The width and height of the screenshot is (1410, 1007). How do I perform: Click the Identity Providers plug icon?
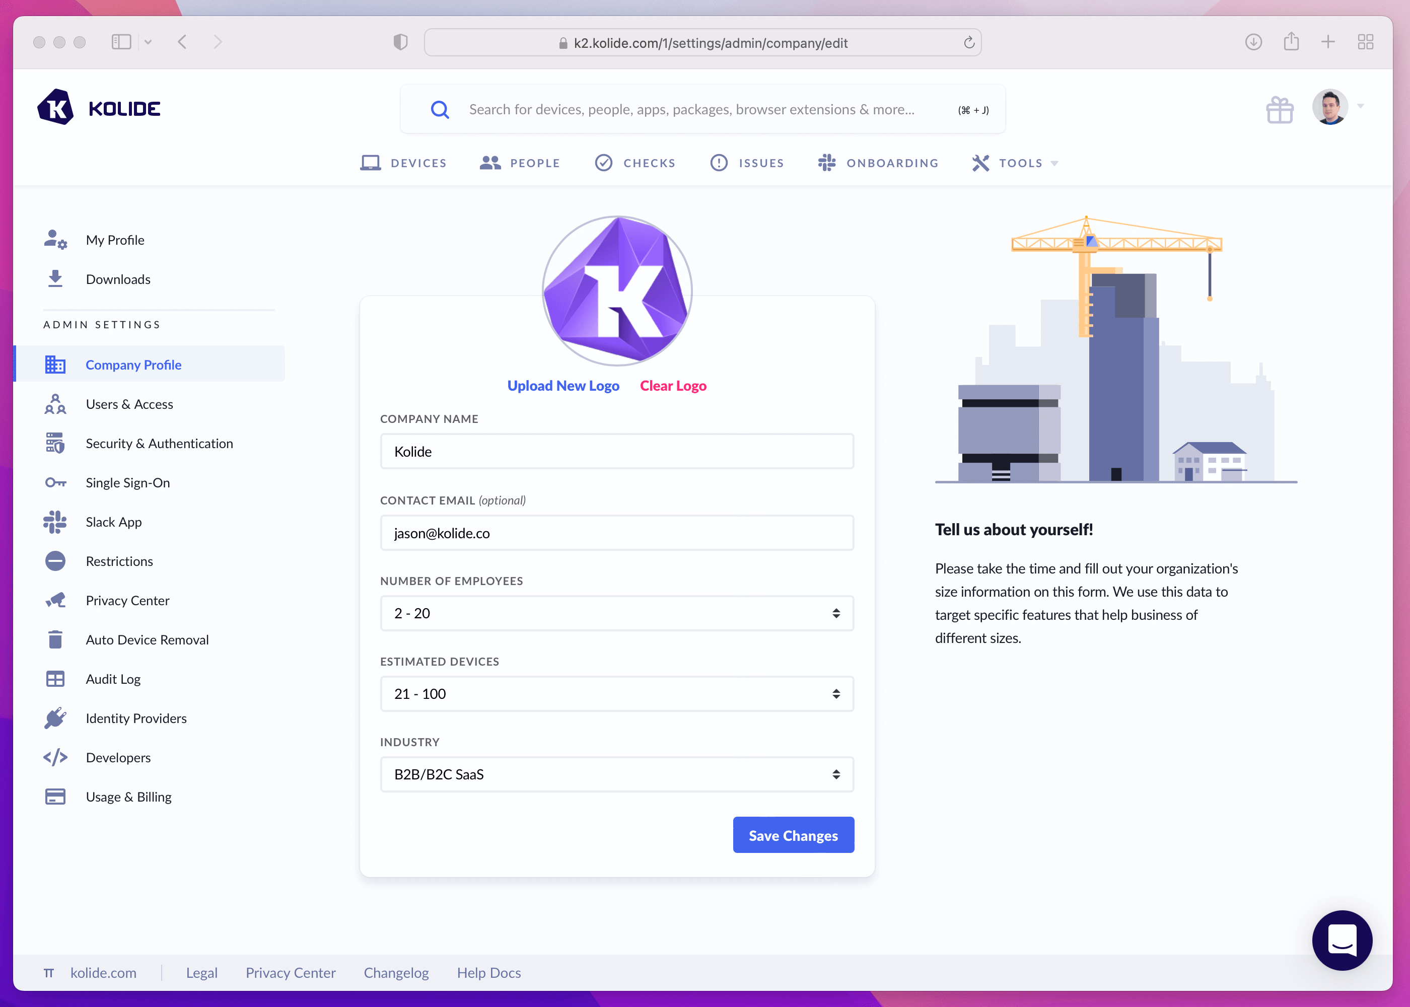(55, 718)
